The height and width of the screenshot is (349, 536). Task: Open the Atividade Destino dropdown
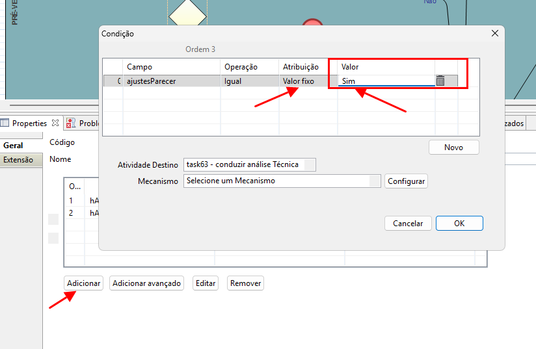tap(310, 164)
